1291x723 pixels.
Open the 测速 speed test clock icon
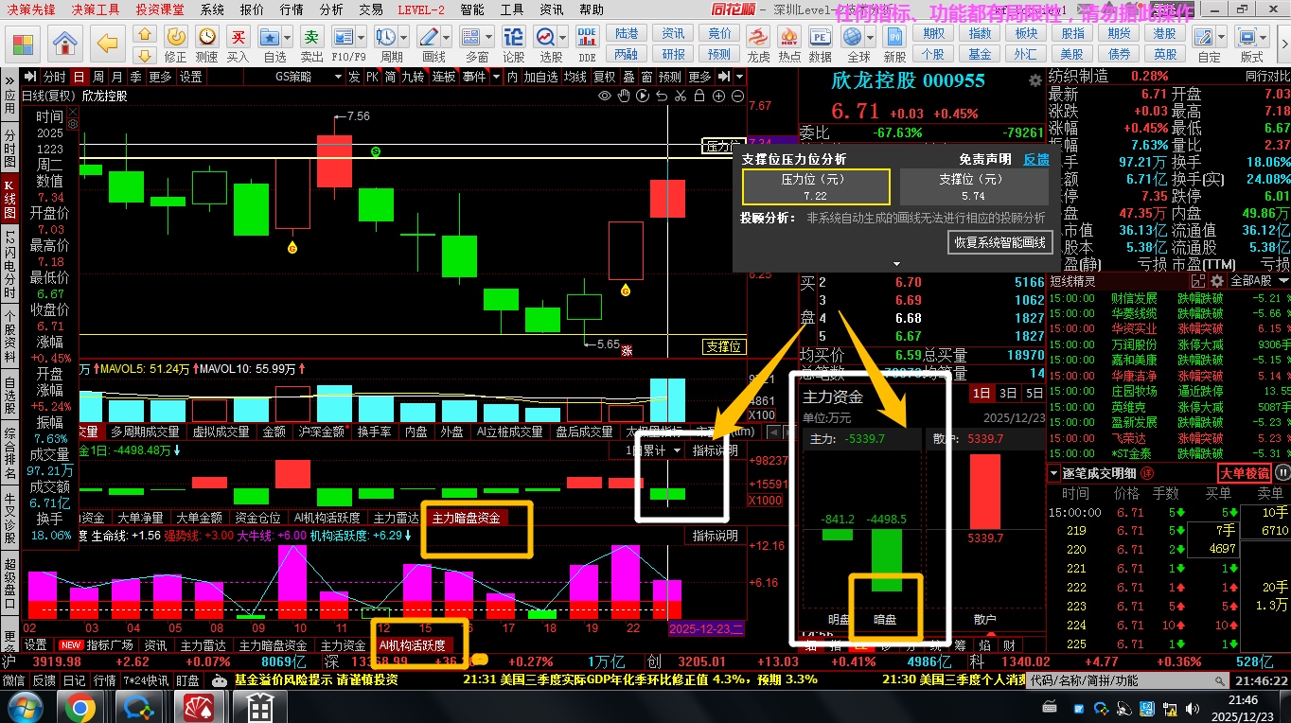[207, 37]
